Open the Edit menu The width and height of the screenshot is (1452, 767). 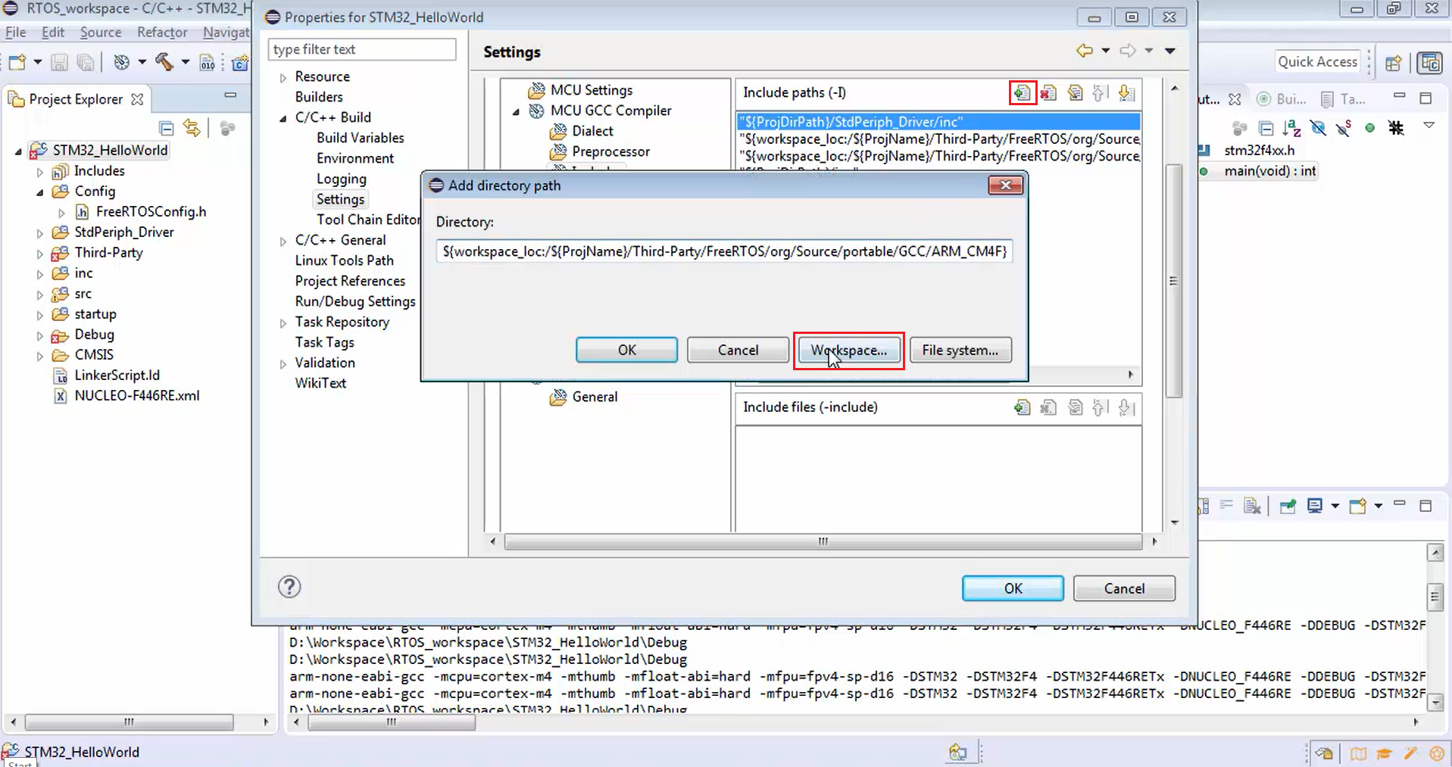53,32
